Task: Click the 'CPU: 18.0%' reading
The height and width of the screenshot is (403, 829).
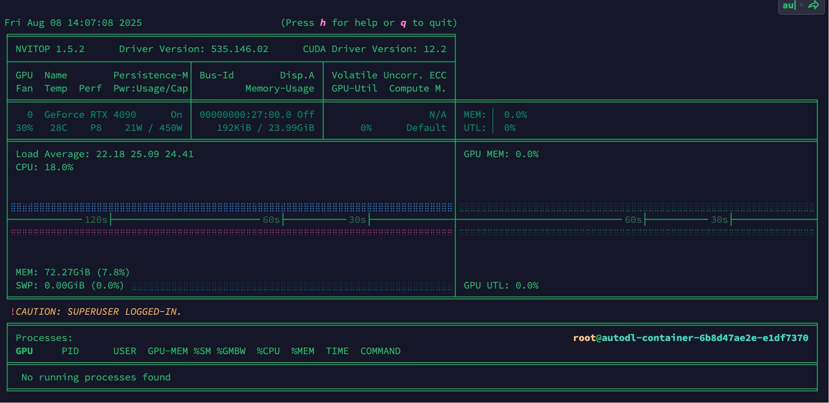Action: [x=44, y=167]
